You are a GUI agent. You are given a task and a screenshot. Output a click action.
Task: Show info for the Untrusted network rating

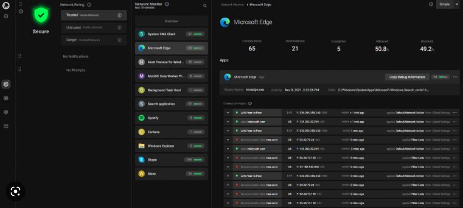[119, 28]
